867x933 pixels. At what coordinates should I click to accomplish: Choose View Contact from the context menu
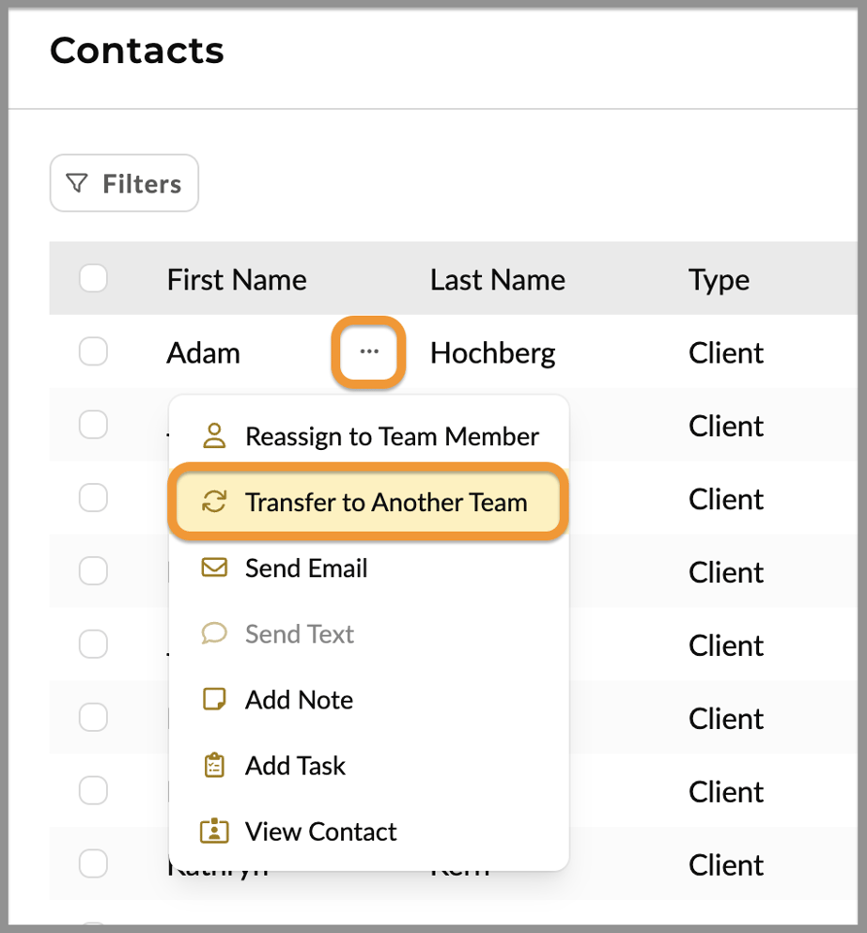(x=320, y=831)
